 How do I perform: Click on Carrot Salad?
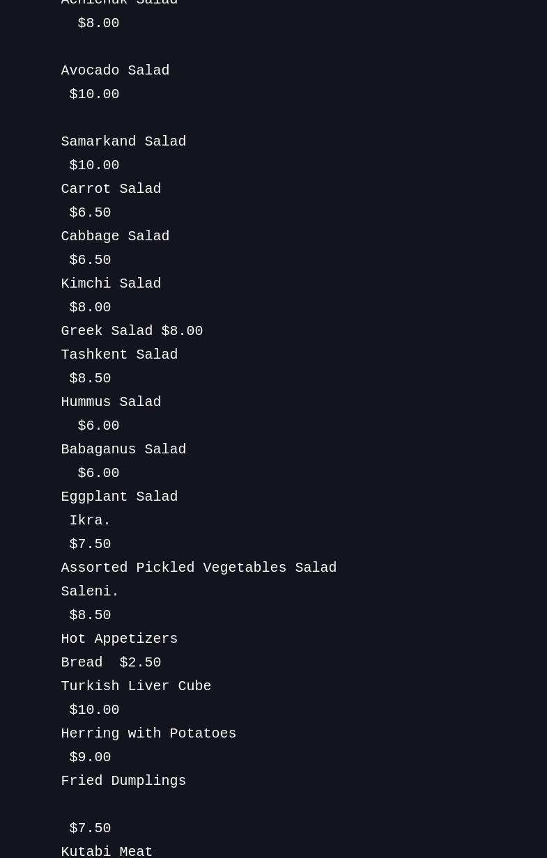111,189
